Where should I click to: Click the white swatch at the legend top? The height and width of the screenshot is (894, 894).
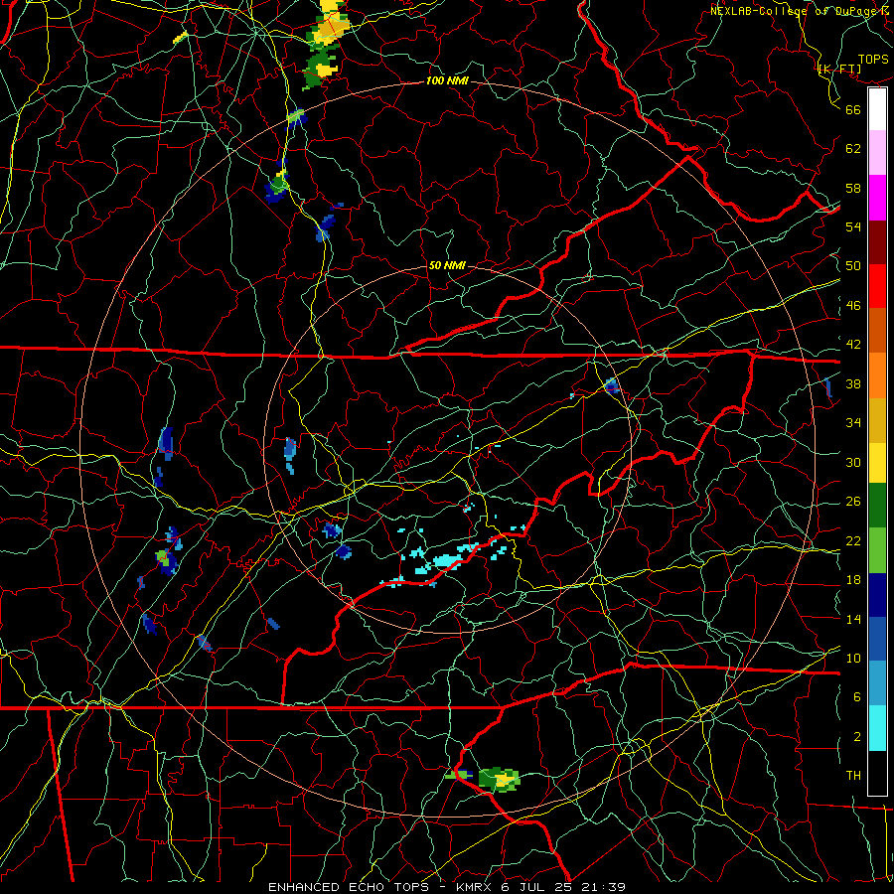[x=877, y=109]
